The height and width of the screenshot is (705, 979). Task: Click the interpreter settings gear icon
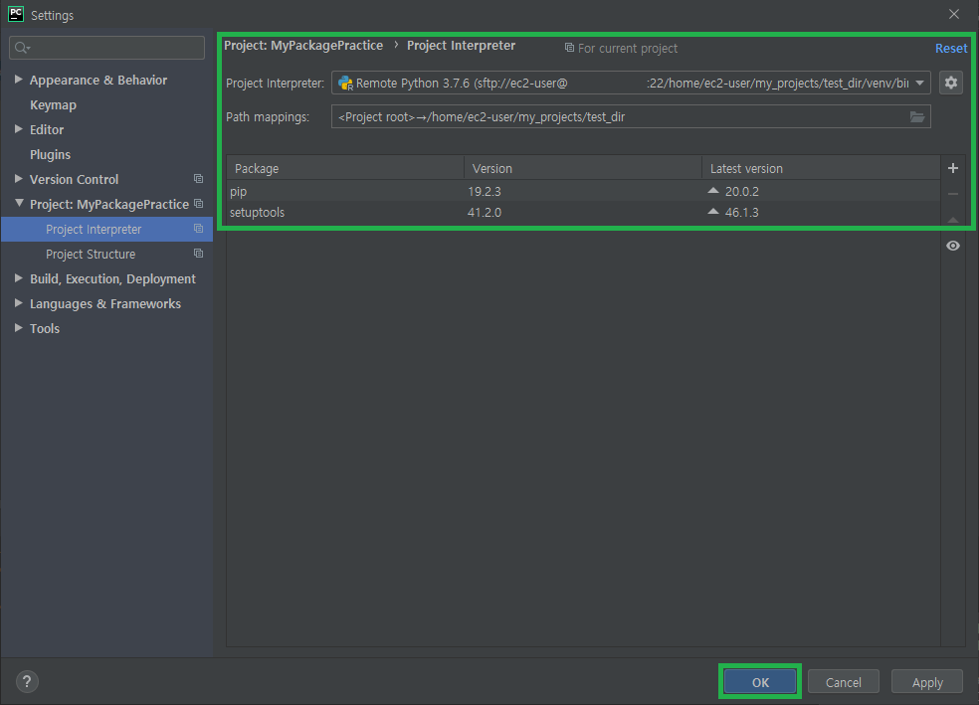(x=950, y=83)
